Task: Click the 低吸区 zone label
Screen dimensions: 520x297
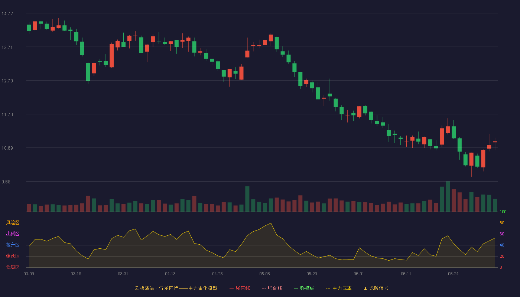Action: [13, 267]
